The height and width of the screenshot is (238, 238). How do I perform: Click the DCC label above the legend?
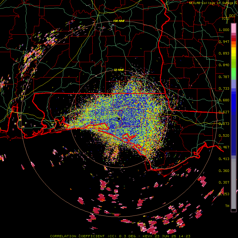coord(232,16)
